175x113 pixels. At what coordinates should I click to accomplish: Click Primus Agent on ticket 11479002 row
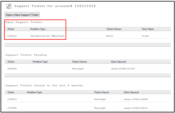(100, 108)
